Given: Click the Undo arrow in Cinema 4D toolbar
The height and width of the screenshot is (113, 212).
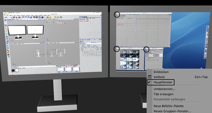Looking at the screenshot, I should (6, 18).
